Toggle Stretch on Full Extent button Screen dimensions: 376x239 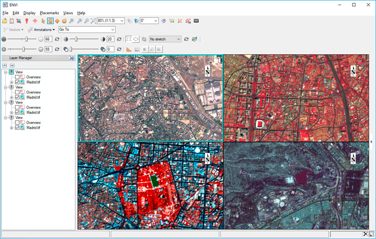[129, 39]
